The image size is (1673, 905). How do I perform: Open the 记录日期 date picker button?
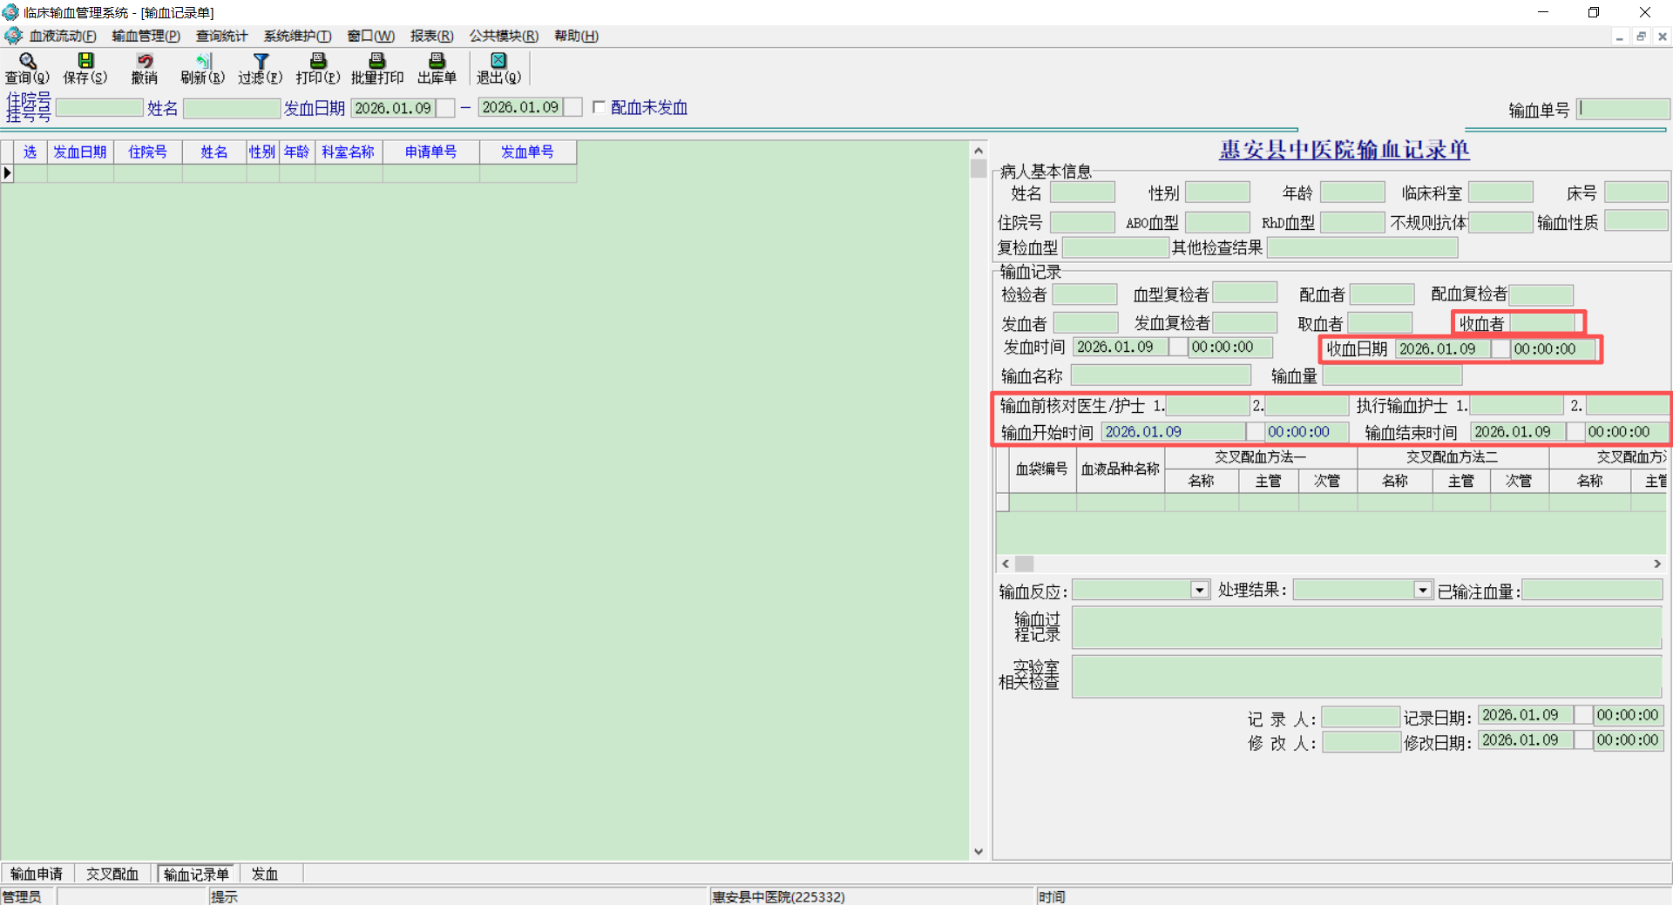pos(1583,715)
